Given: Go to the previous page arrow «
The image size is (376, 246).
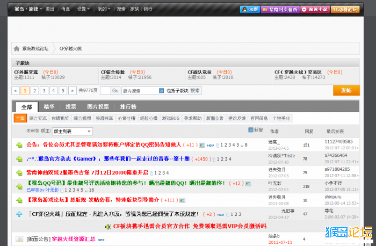Looking at the screenshot, I should click(16, 91).
